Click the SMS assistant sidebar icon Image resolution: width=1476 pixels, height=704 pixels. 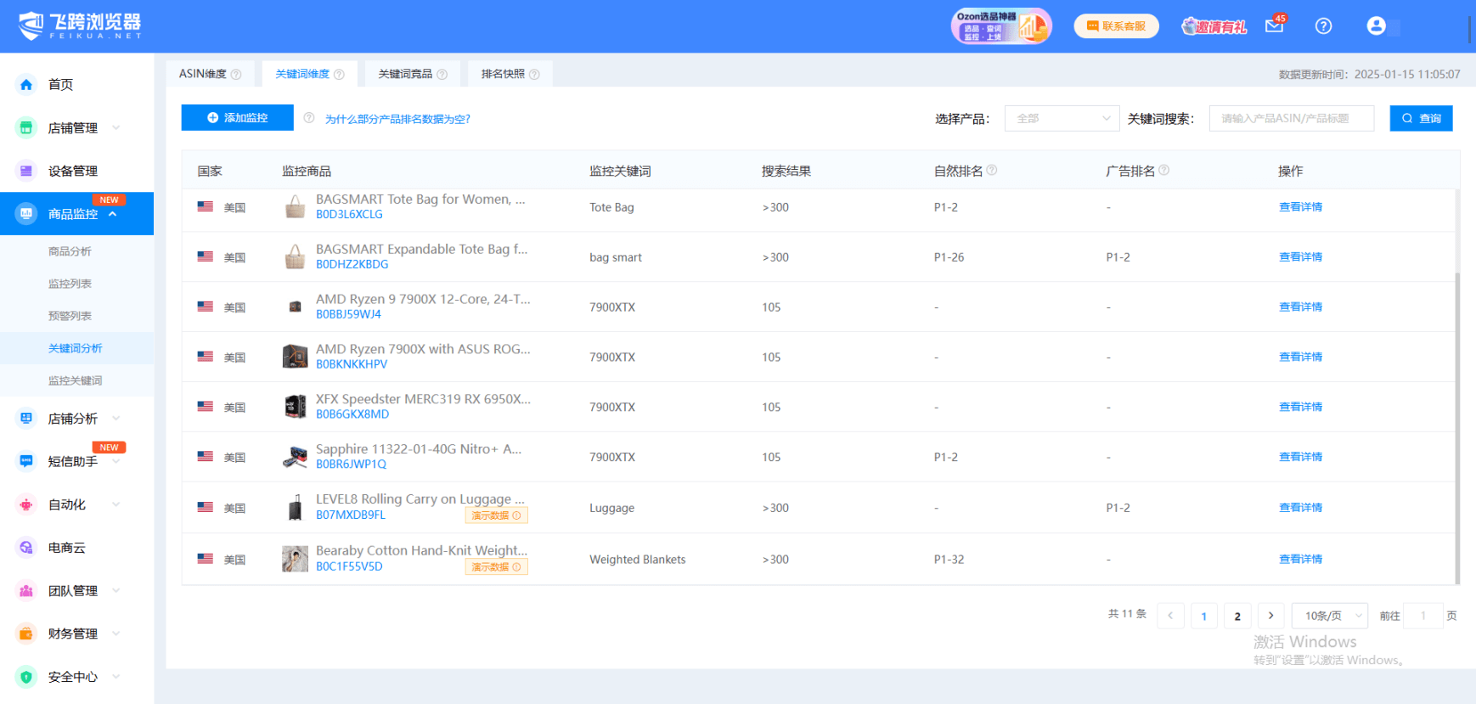point(26,461)
